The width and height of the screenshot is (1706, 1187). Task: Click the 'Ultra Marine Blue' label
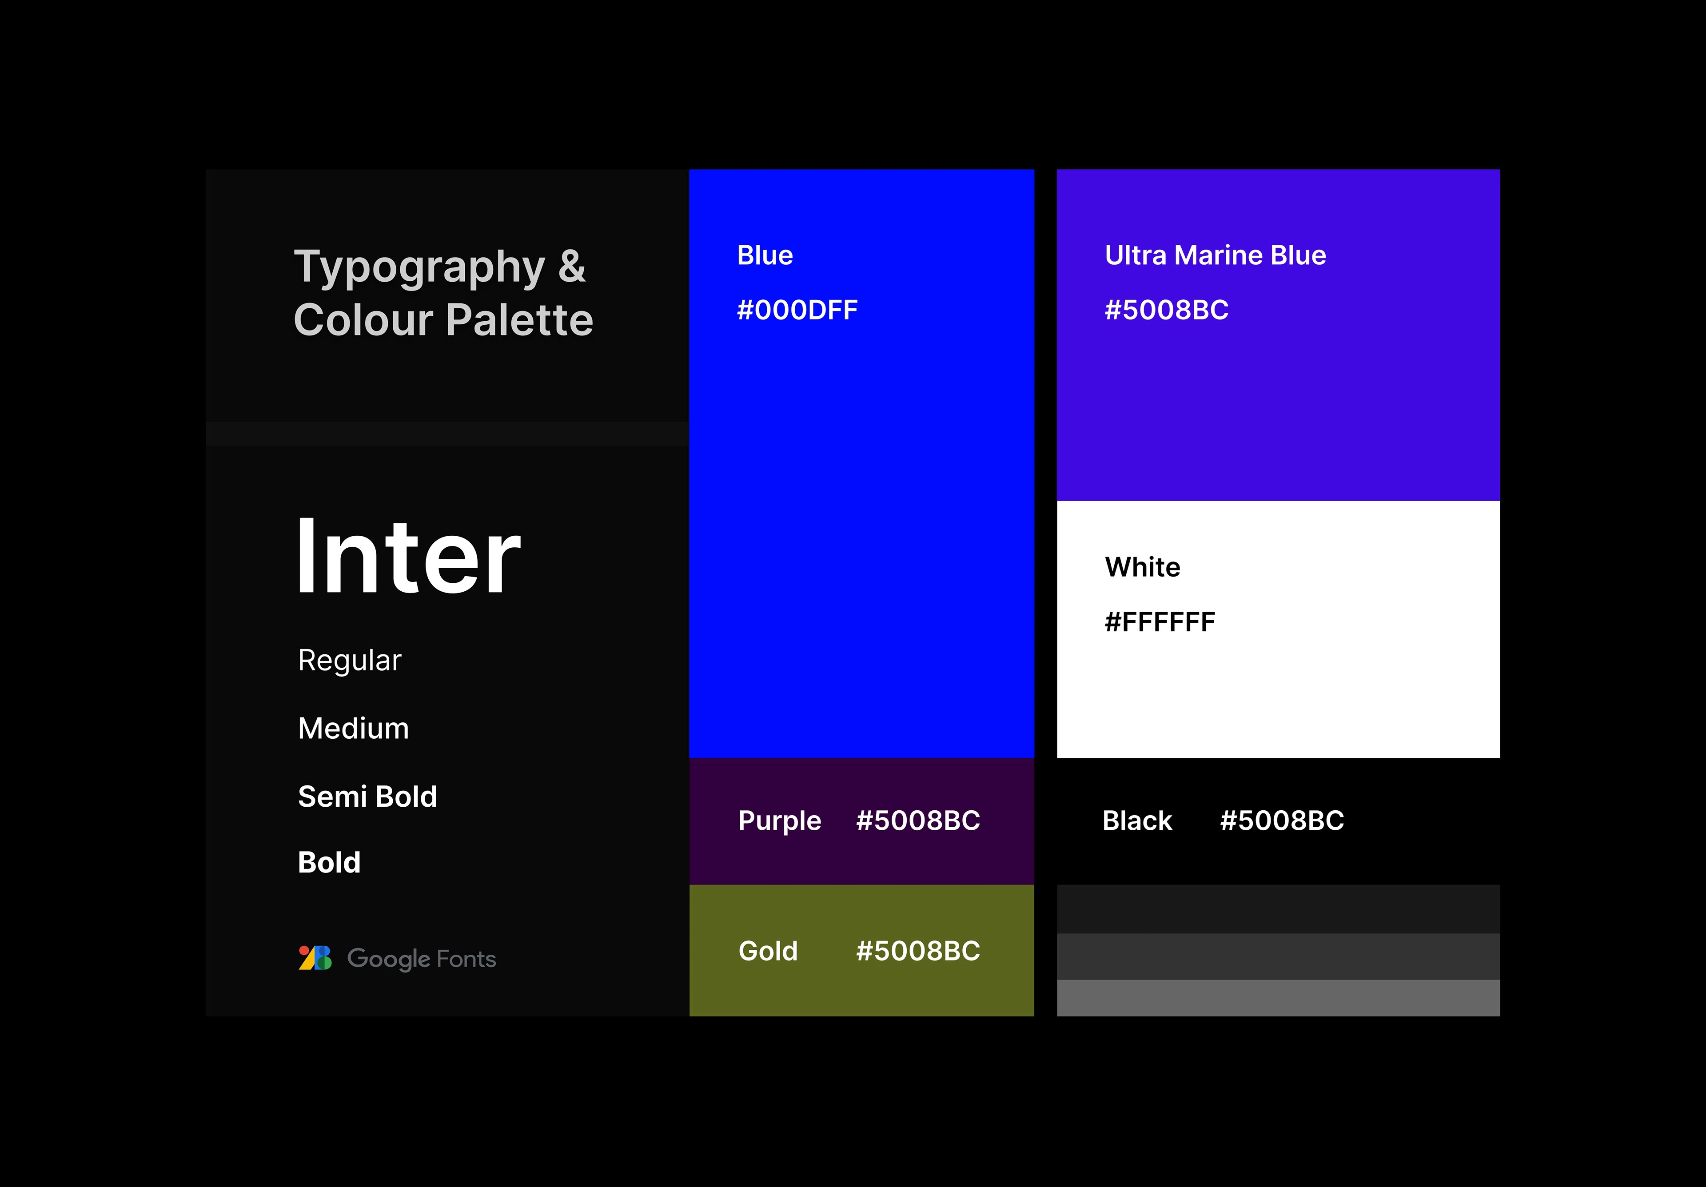[x=1215, y=255]
